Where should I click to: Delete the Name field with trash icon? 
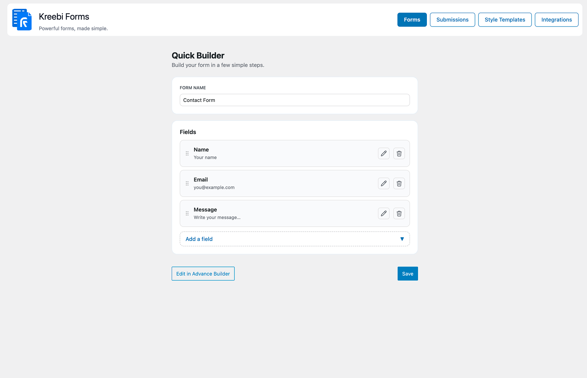click(x=399, y=153)
